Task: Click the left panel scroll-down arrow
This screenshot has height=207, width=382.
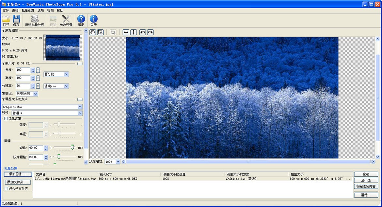Action: tap(86, 162)
